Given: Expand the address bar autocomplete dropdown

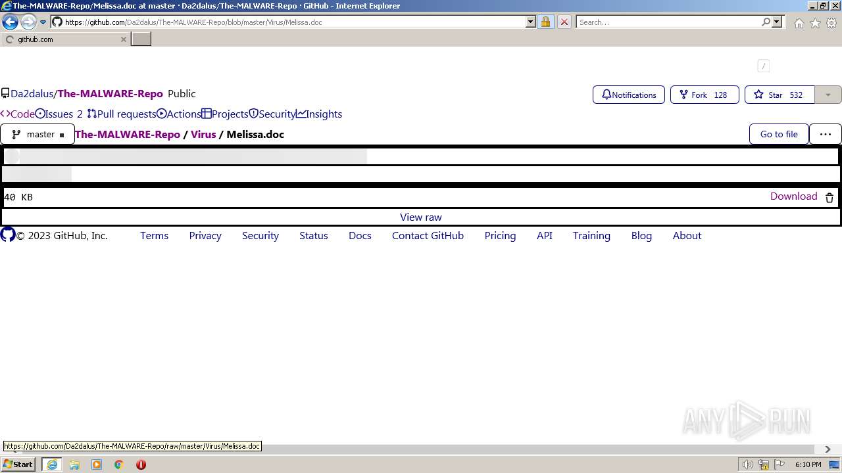Looking at the screenshot, I should [531, 22].
